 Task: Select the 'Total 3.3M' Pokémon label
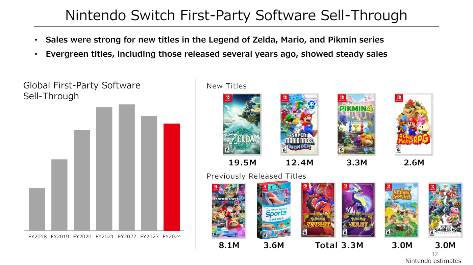339,245
